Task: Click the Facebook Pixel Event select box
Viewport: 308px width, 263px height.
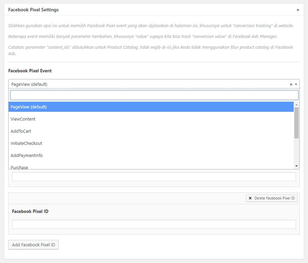Action: point(154,84)
